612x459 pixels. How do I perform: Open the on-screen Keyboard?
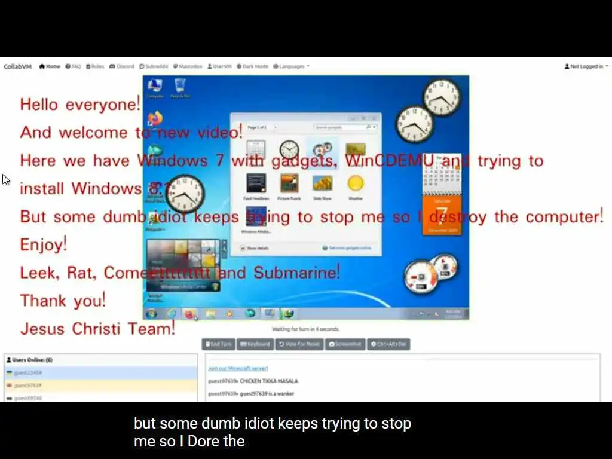click(x=255, y=344)
